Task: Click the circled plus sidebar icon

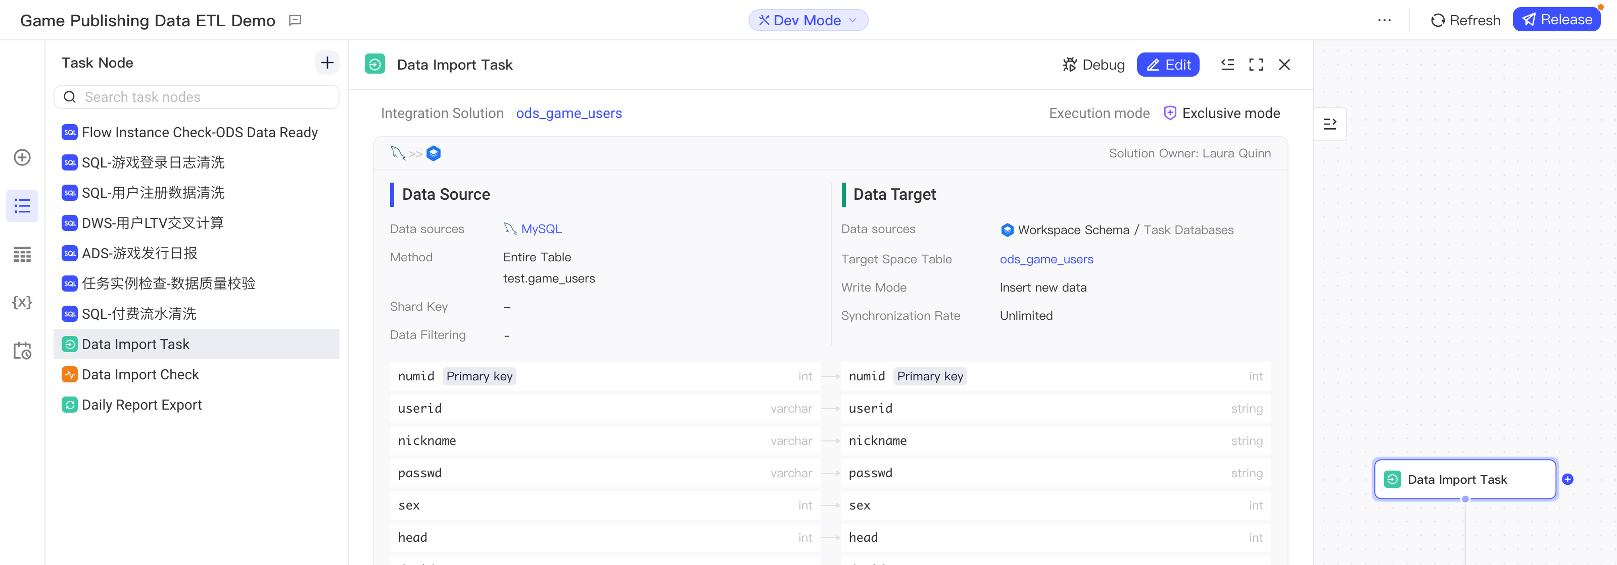Action: [22, 157]
